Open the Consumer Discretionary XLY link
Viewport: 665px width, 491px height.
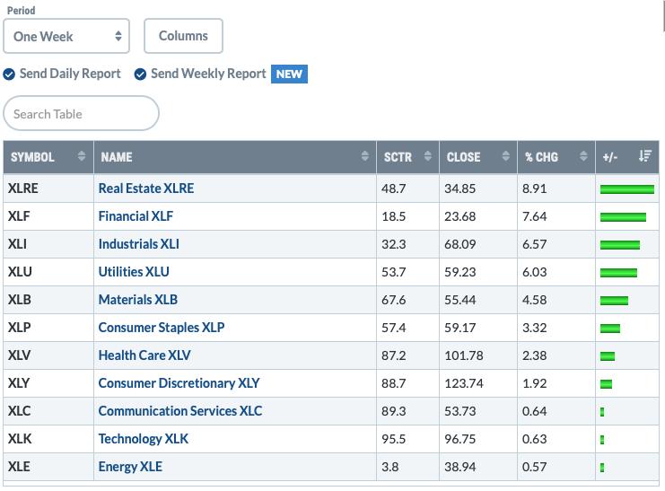click(x=179, y=383)
